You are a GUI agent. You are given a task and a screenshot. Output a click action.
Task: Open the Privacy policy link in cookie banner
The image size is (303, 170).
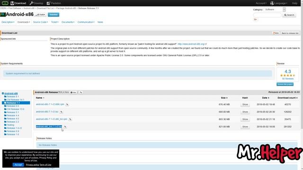(33, 165)
